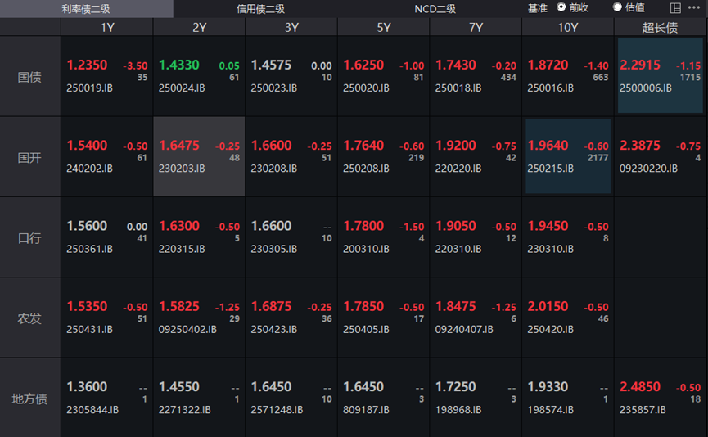
Task: Open the three-dot more options menu
Action: (x=694, y=8)
